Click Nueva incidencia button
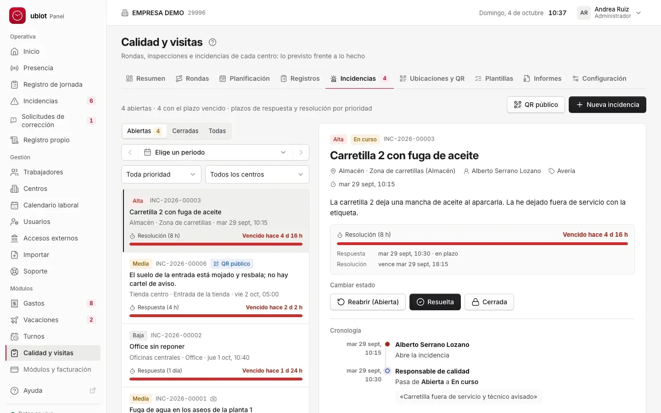Viewport: 661px width, 413px height. point(607,105)
